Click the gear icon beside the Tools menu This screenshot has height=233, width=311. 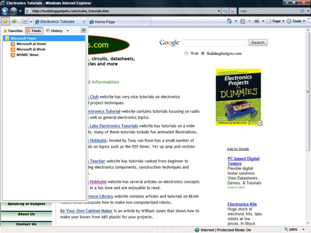(x=289, y=21)
